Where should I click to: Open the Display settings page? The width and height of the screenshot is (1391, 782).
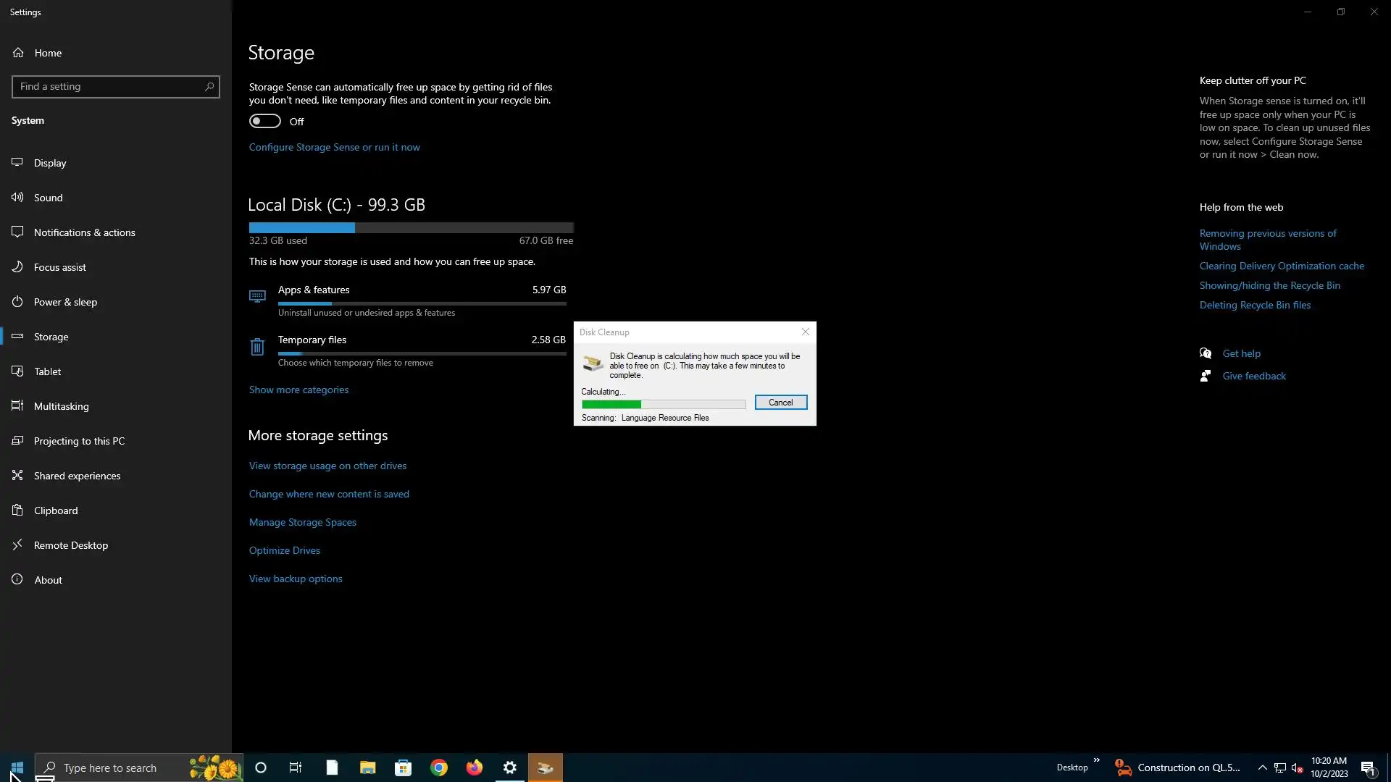coord(50,163)
